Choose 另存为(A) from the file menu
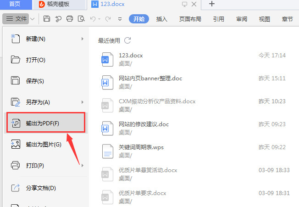Screen dimensions: 299x207 (46, 102)
